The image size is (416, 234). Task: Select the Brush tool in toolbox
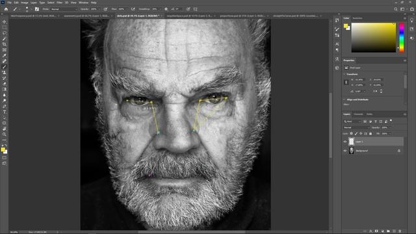5,66
